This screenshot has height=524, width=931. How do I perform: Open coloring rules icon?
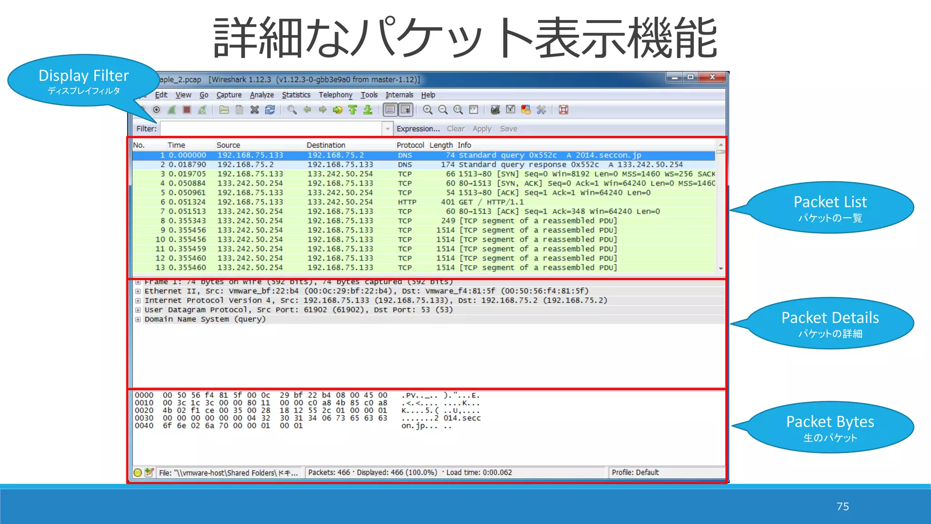point(526,110)
